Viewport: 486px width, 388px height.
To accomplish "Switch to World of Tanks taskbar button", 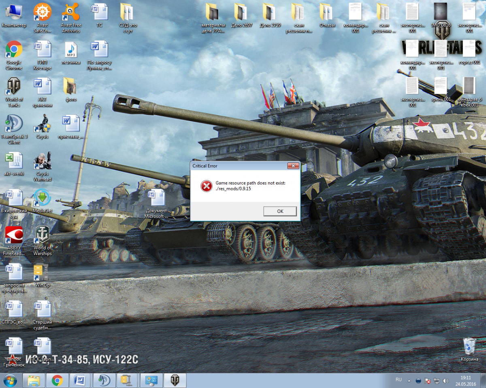I will click(175, 381).
